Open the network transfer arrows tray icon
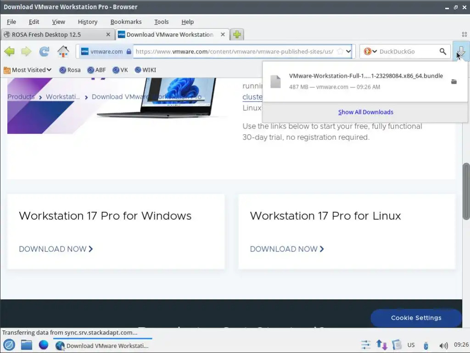Image resolution: width=470 pixels, height=353 pixels. click(x=381, y=345)
